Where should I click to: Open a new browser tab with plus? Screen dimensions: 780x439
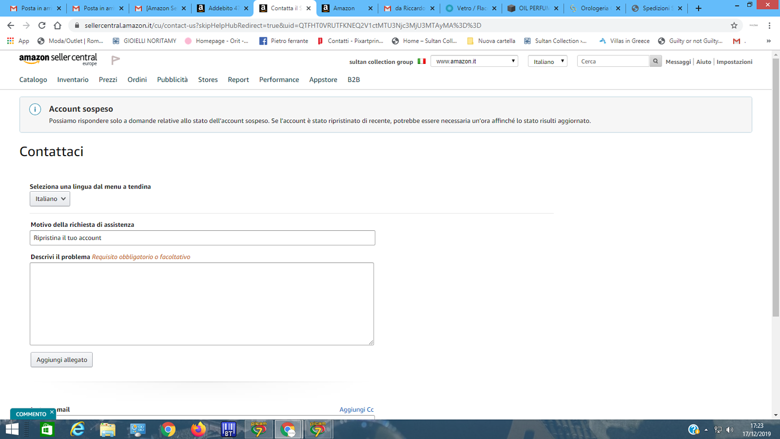click(699, 8)
